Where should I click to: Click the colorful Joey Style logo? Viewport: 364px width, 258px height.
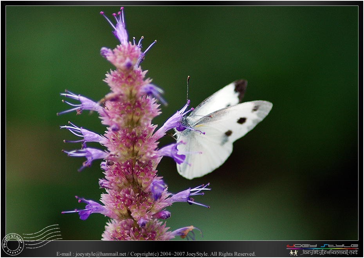(322, 246)
